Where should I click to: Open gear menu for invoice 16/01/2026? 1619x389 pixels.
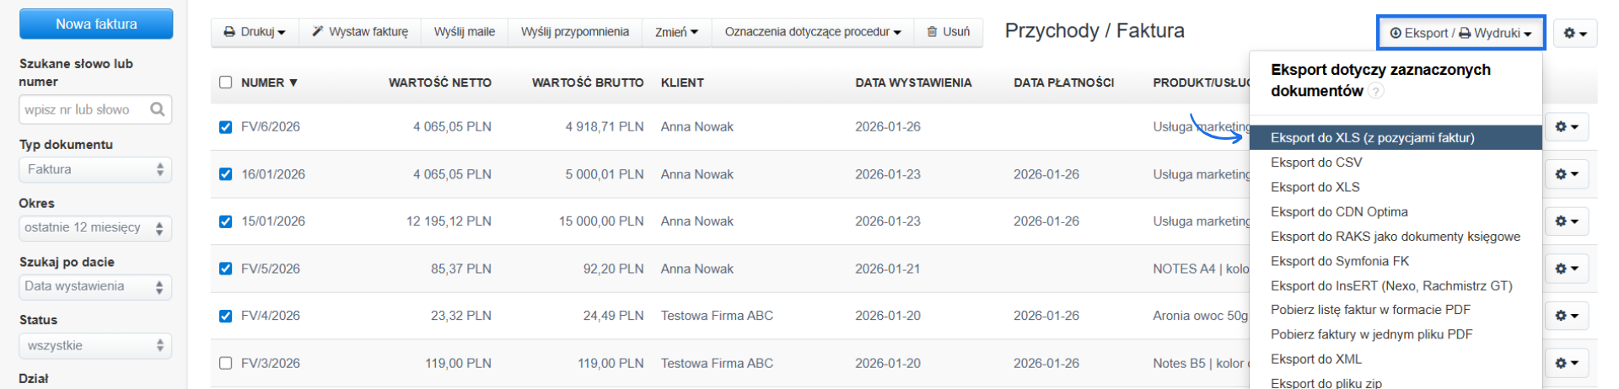1567,174
